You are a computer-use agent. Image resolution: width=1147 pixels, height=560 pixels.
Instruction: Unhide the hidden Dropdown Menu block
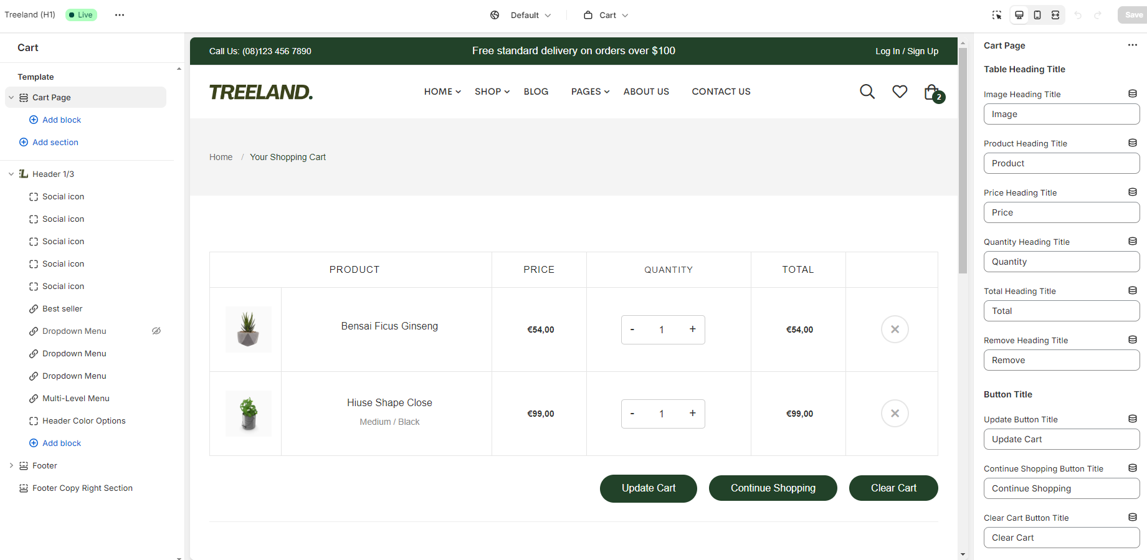tap(156, 331)
